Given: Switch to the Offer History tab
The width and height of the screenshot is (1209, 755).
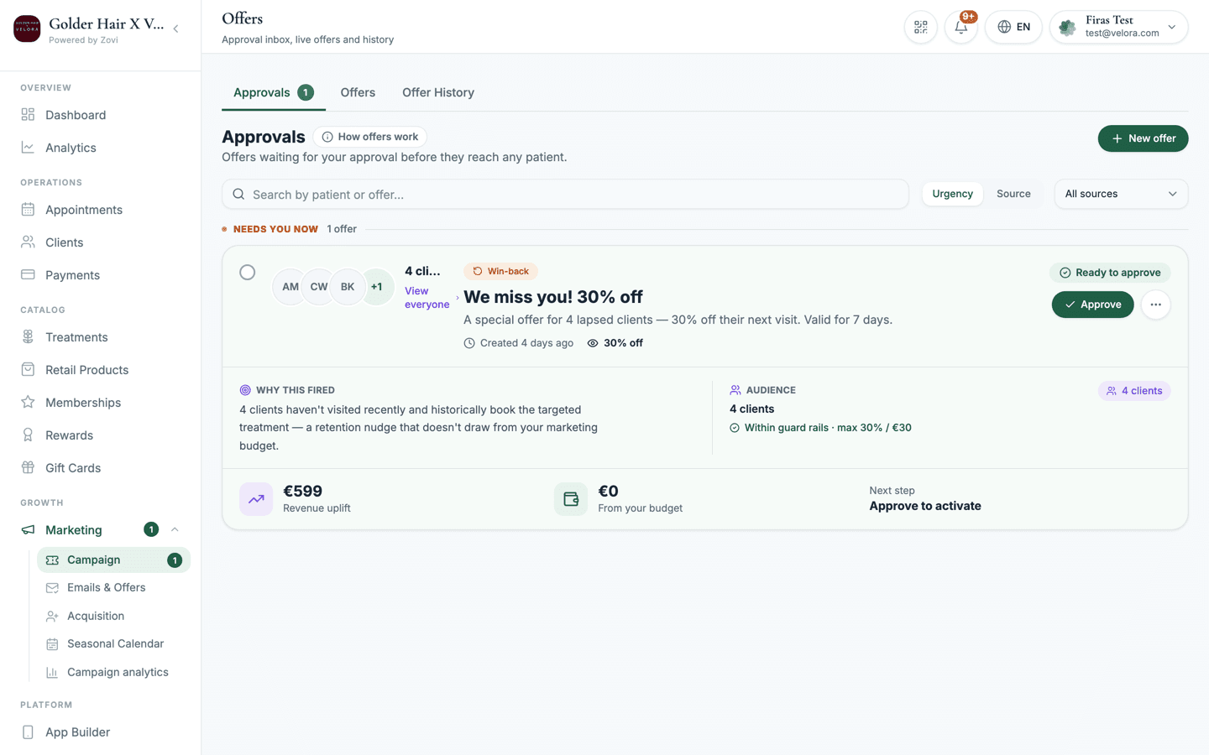Looking at the screenshot, I should 438,92.
